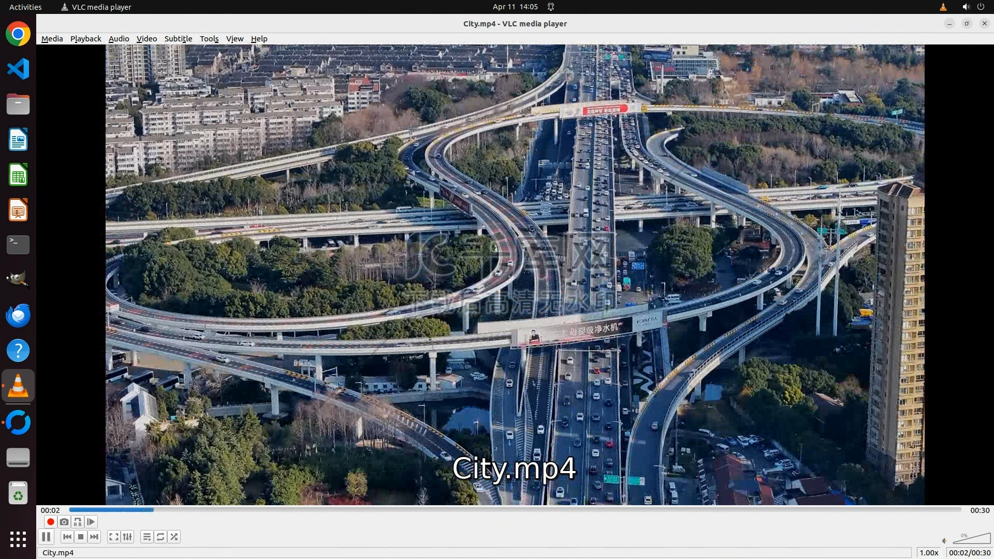Open the Playback menu

(x=85, y=39)
